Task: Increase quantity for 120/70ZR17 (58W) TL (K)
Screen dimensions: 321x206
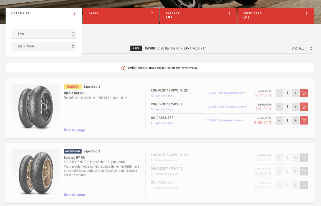Action: pyautogui.click(x=295, y=93)
